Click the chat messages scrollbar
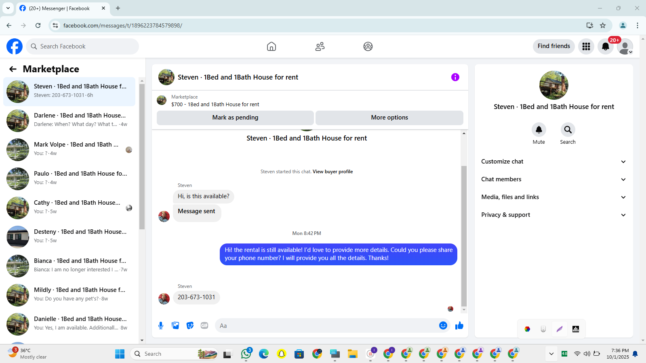 coord(464,236)
